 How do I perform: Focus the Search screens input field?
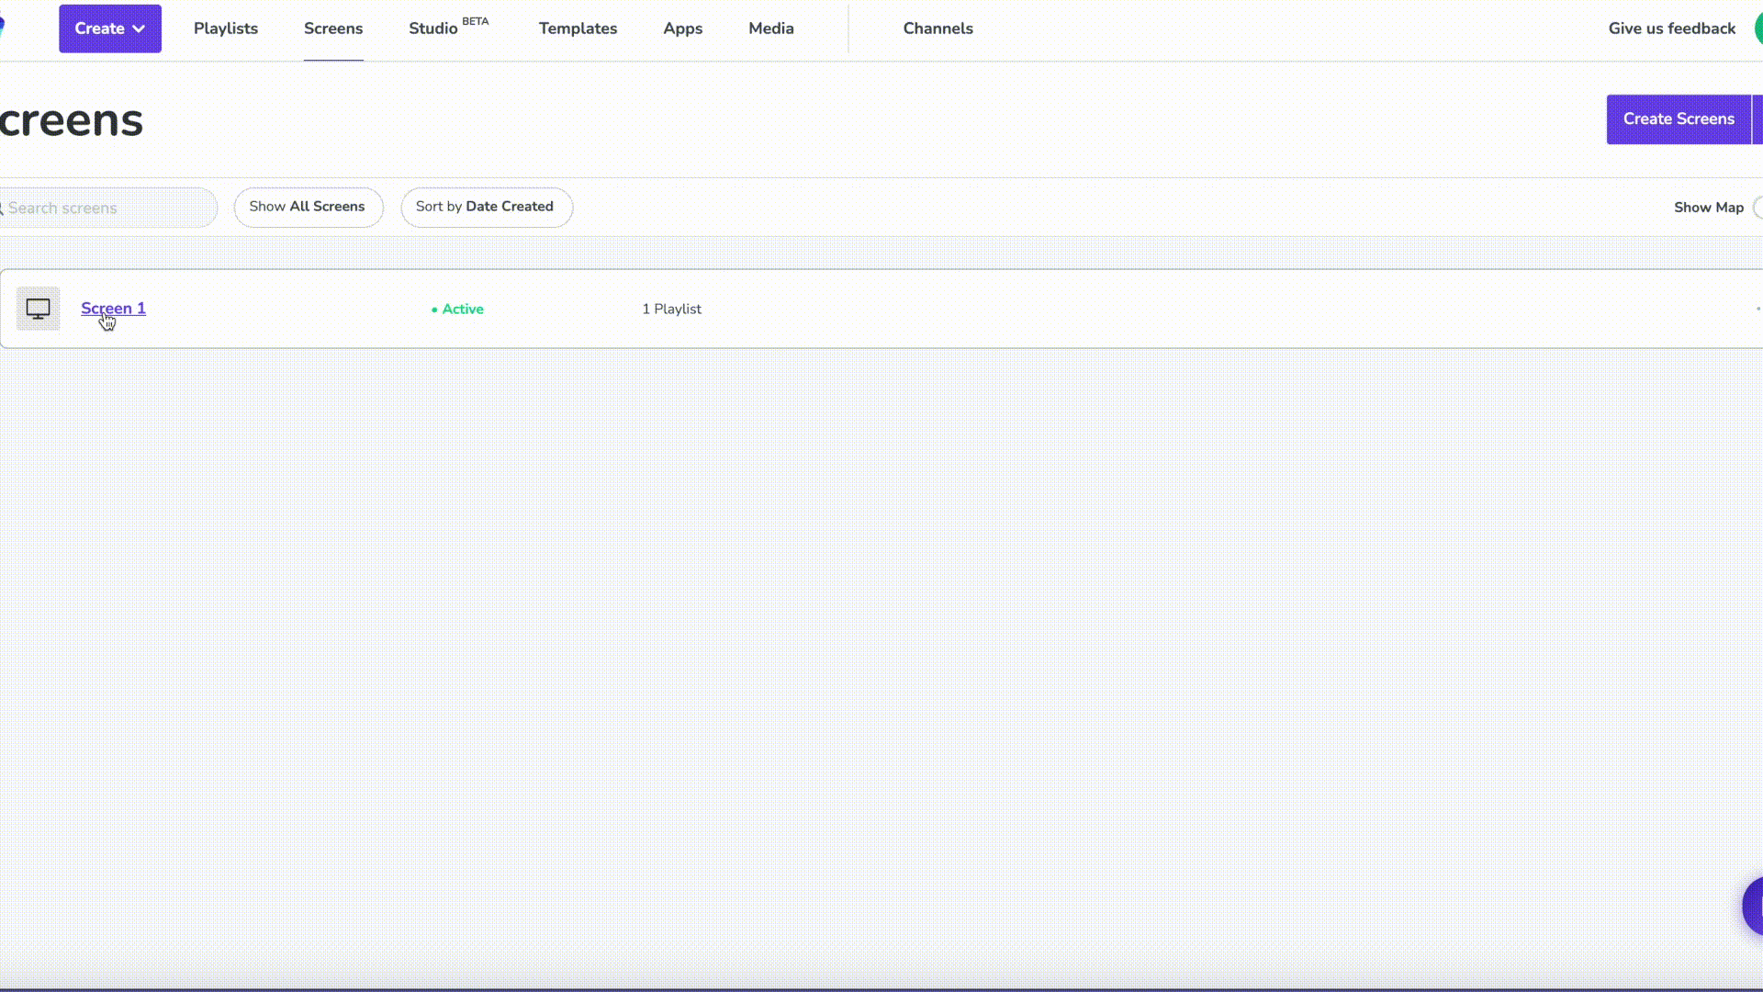point(108,208)
